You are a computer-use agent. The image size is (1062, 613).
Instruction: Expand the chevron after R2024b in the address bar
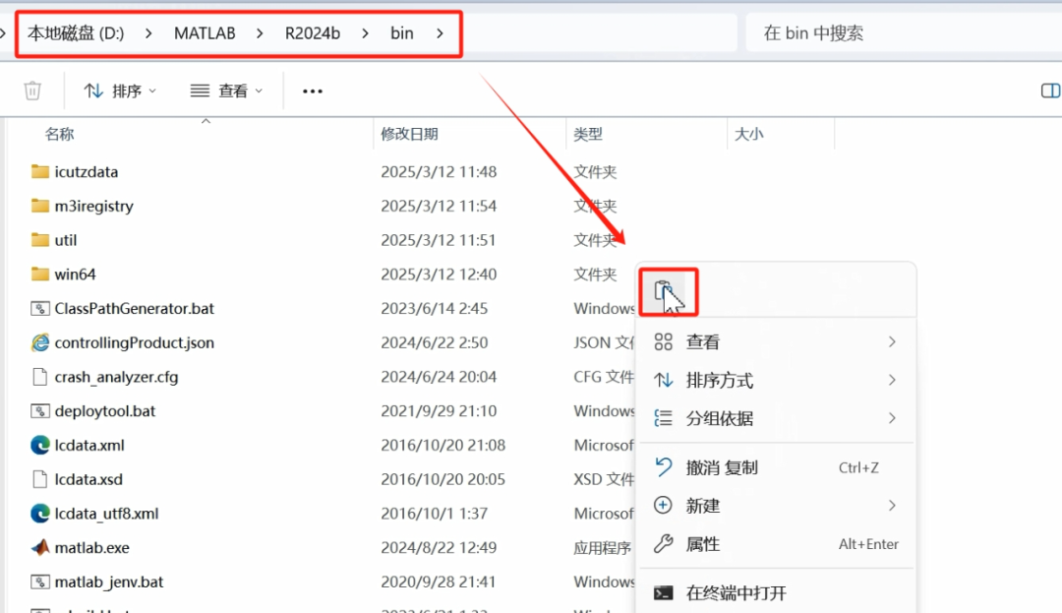[365, 33]
